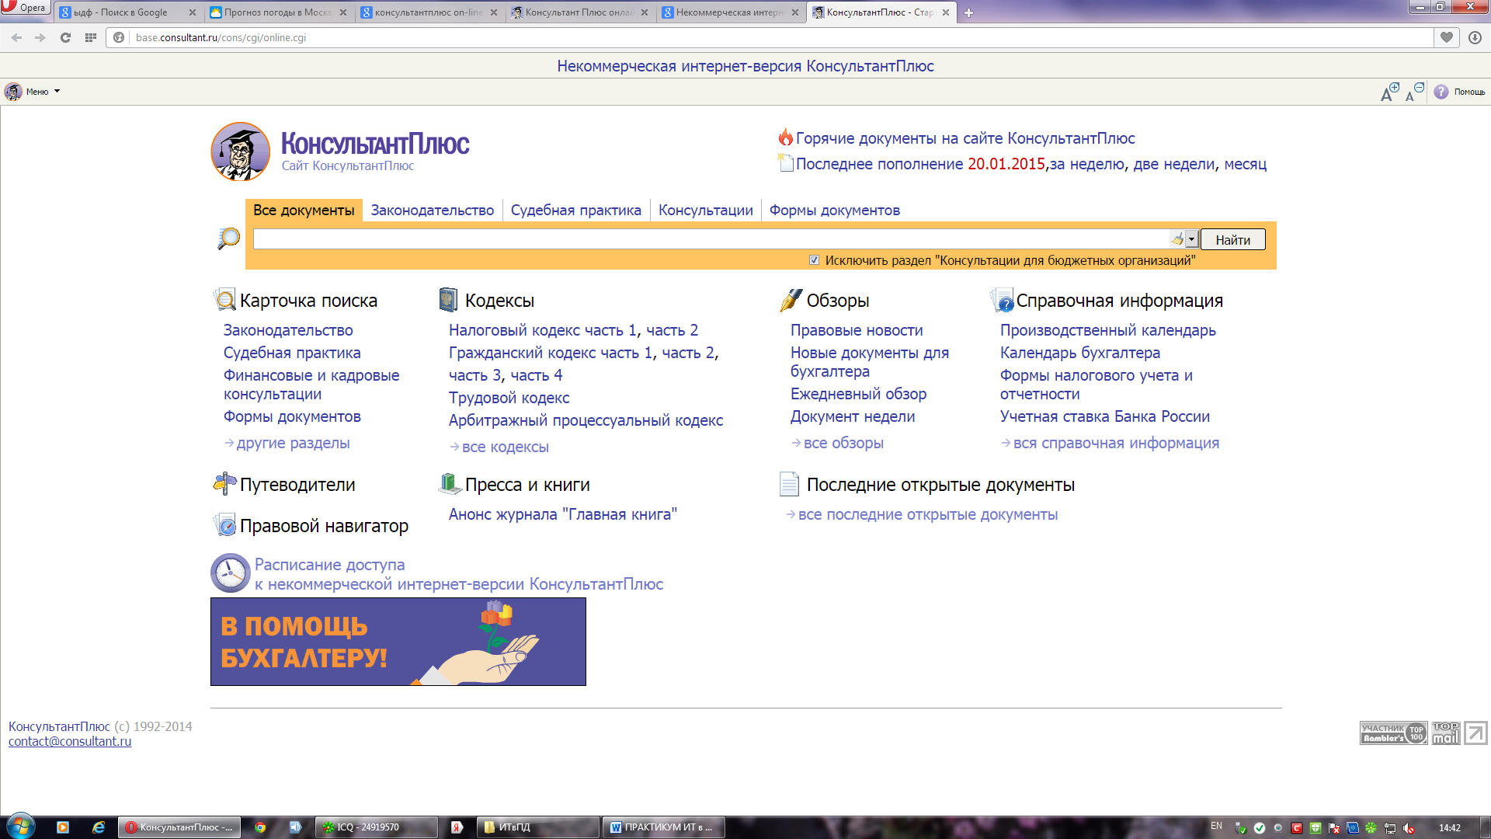
Task: Click the КонсультантПлюс professor logo
Action: coord(241,151)
